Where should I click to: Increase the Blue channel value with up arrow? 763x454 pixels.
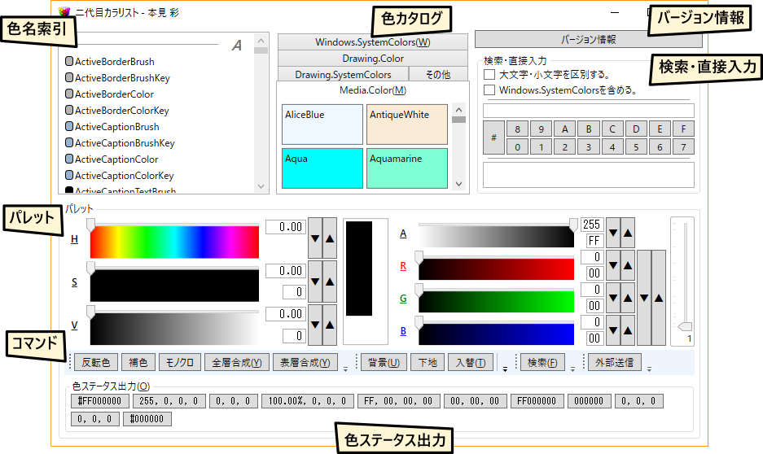(628, 330)
